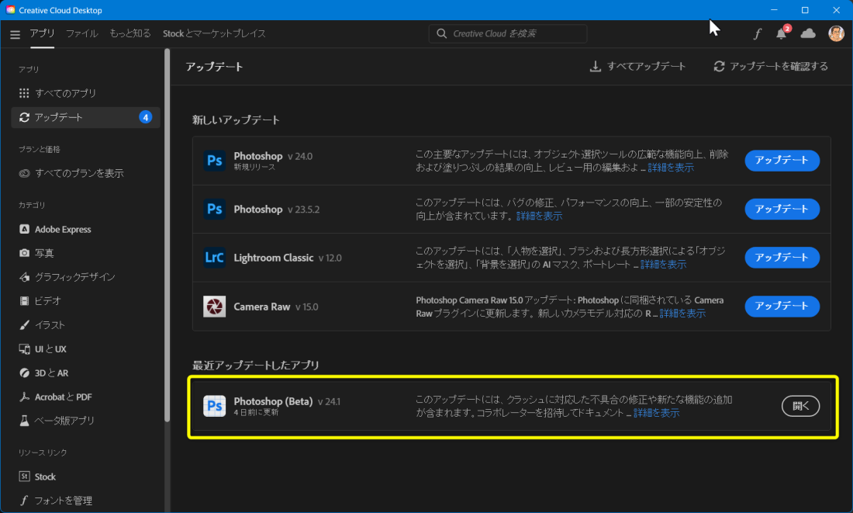The width and height of the screenshot is (853, 513).
Task: Update Camera Raw v15.0
Action: (x=782, y=306)
